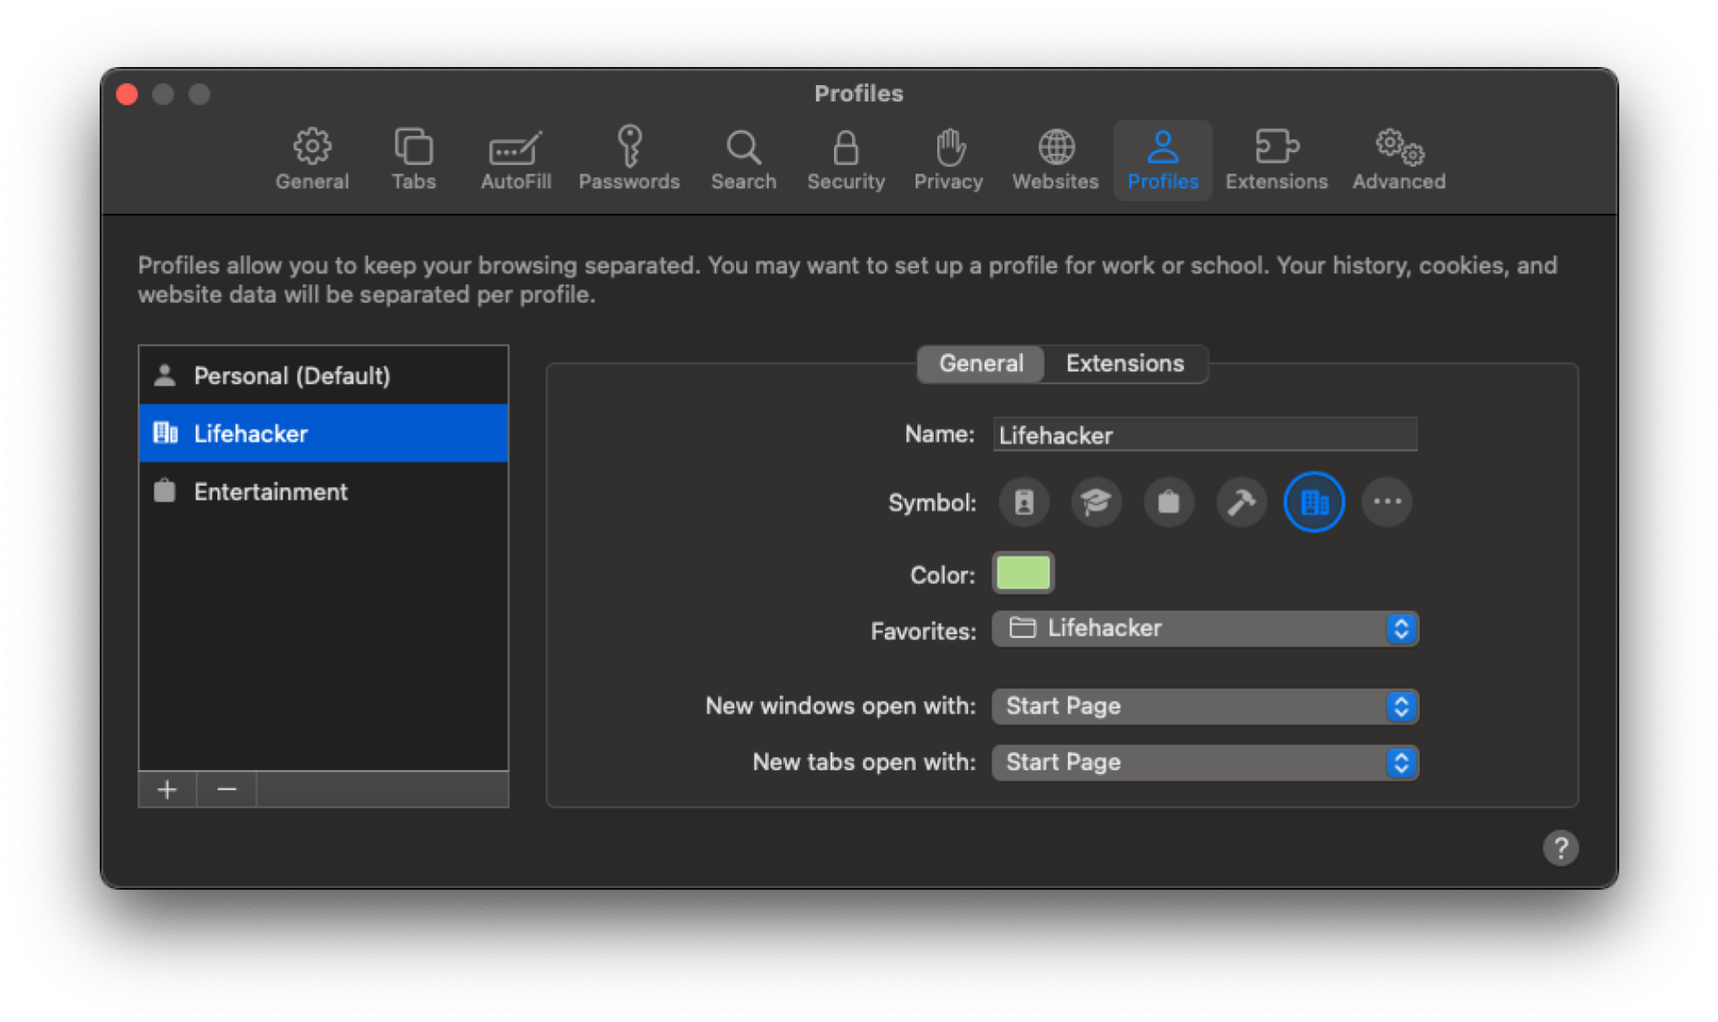Expand New tabs open with dropdown
This screenshot has width=1718, height=1022.
(1403, 763)
